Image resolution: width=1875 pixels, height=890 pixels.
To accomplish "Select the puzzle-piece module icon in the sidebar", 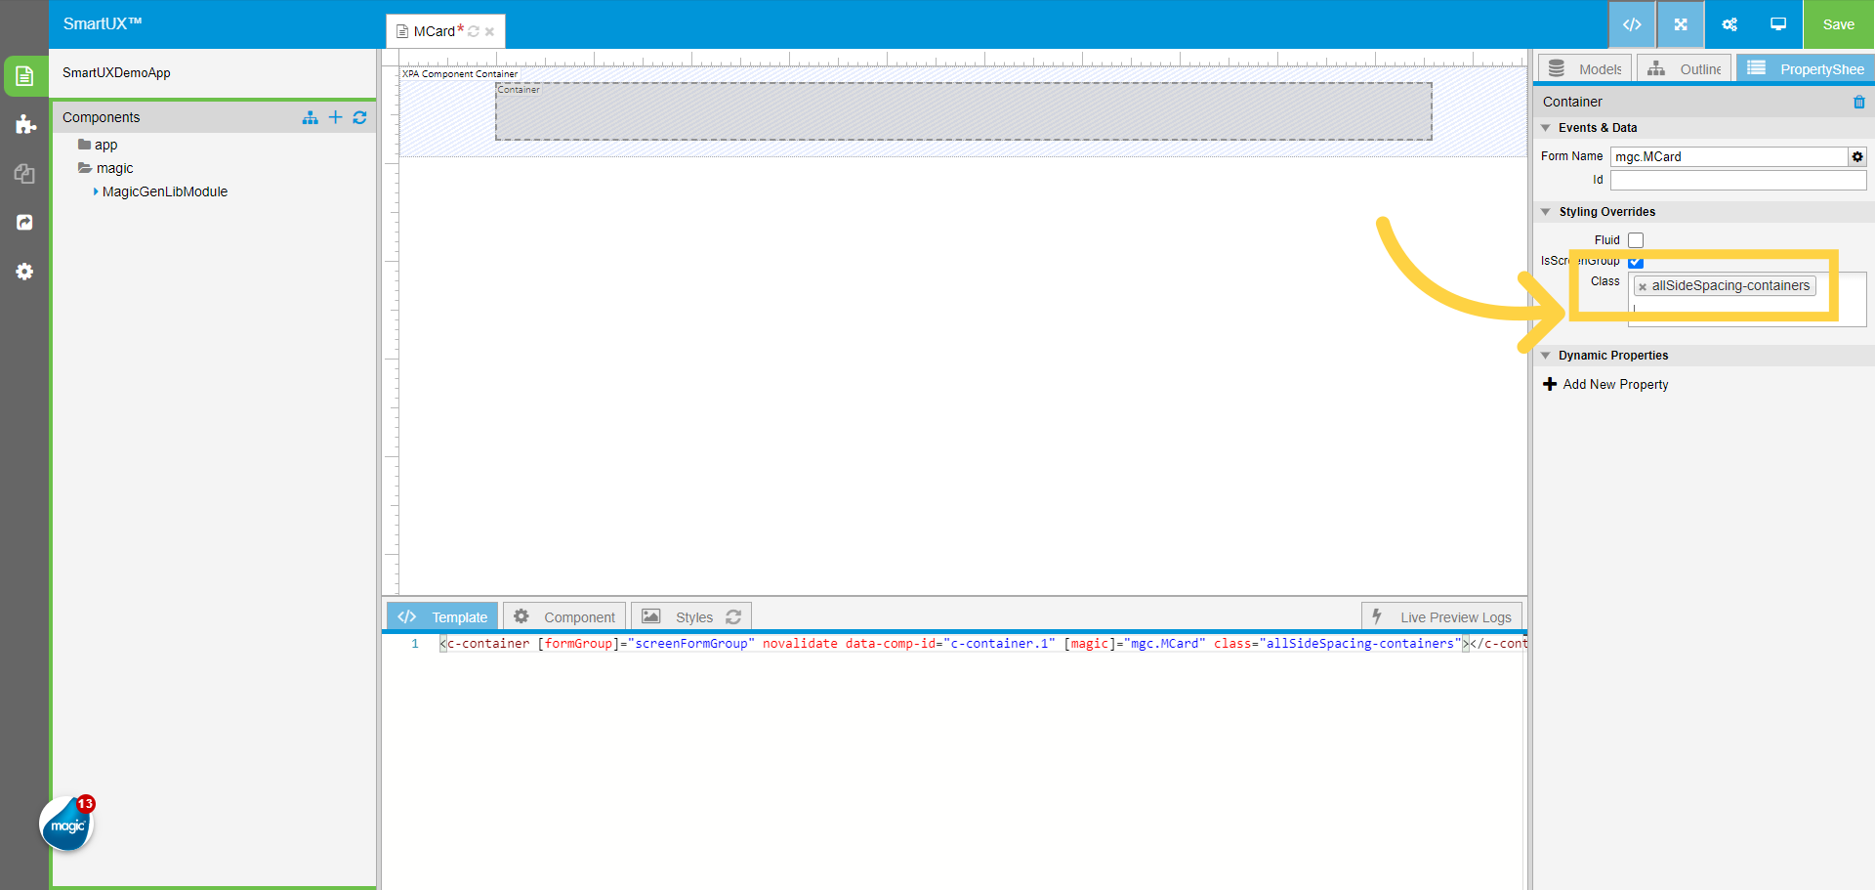I will 24,125.
